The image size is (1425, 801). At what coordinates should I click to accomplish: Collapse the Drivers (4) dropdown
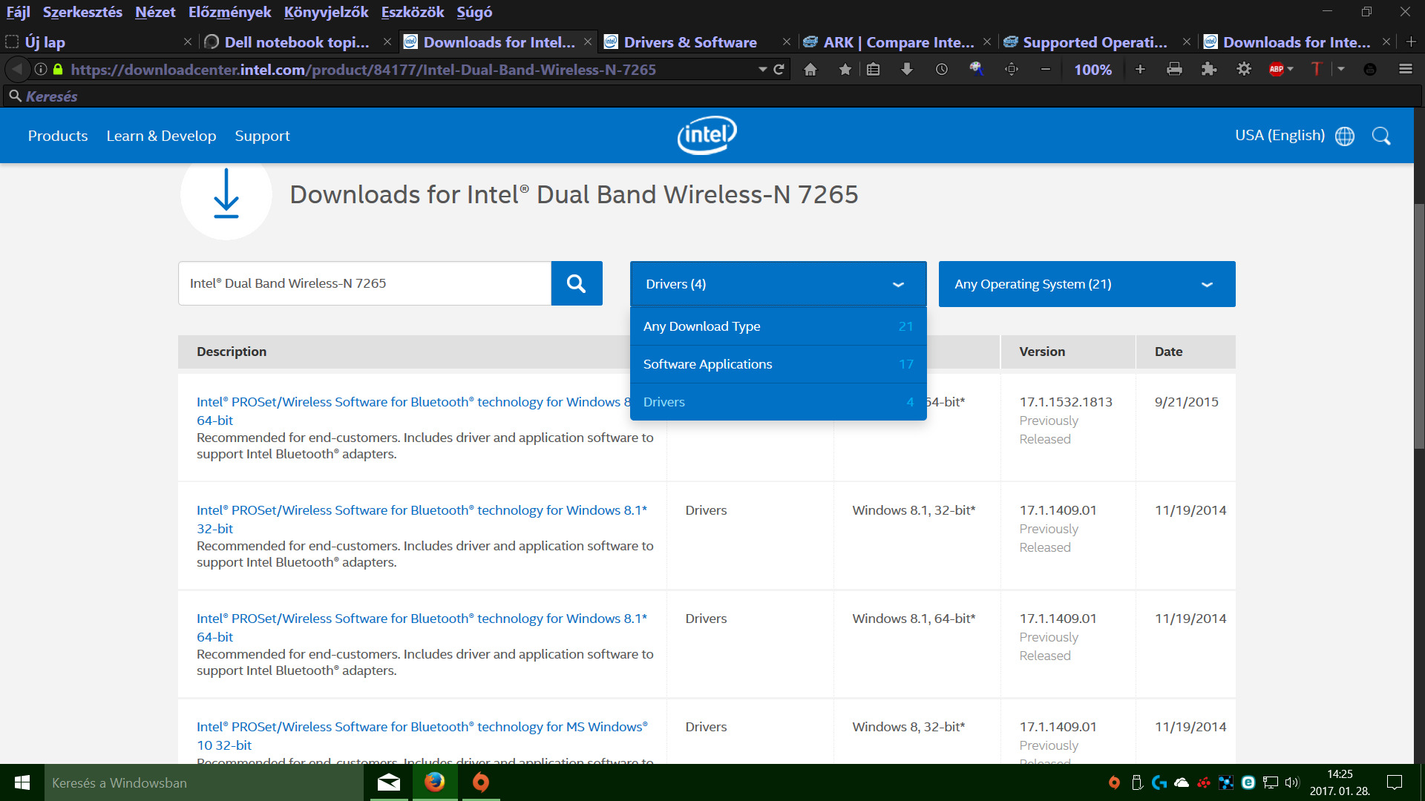pyautogui.click(x=778, y=284)
